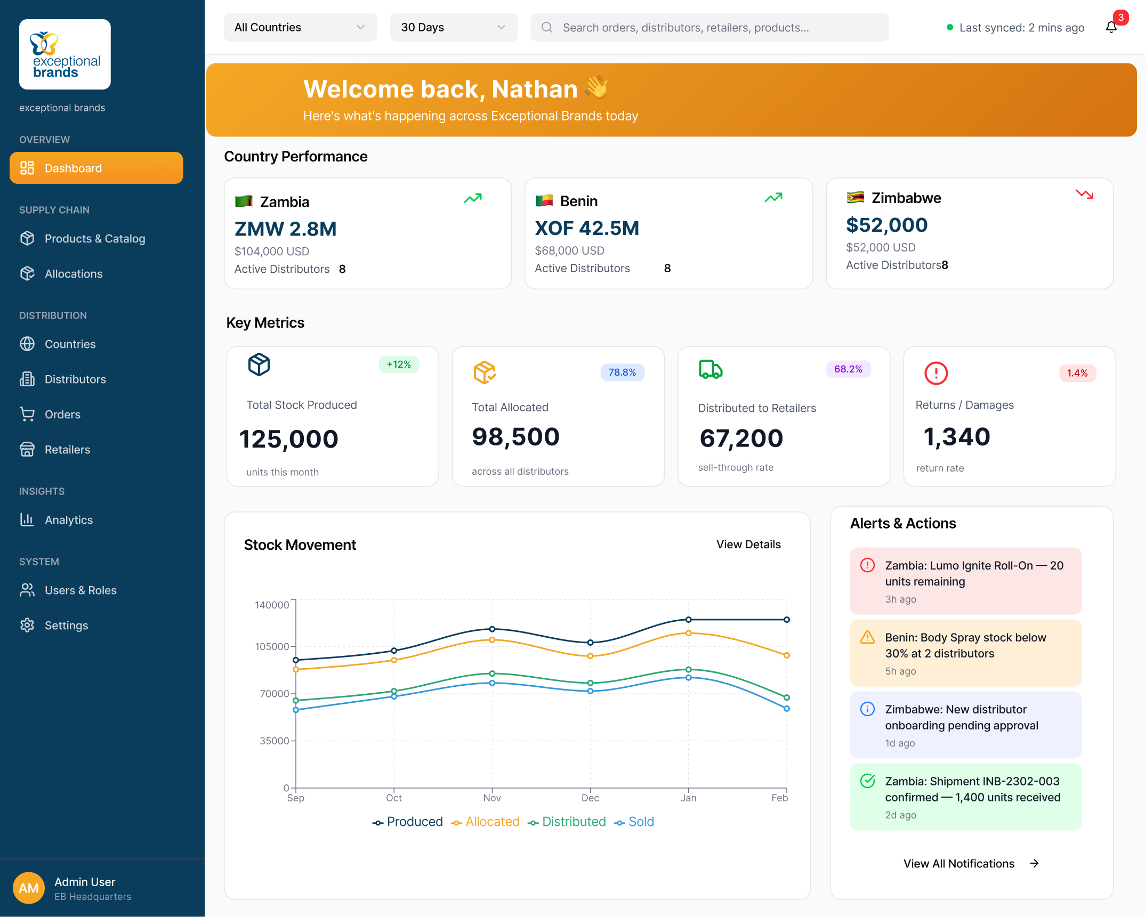Viewport: 1145px width, 917px height.
Task: Click the Returns / Damages alert icon
Action: point(936,373)
